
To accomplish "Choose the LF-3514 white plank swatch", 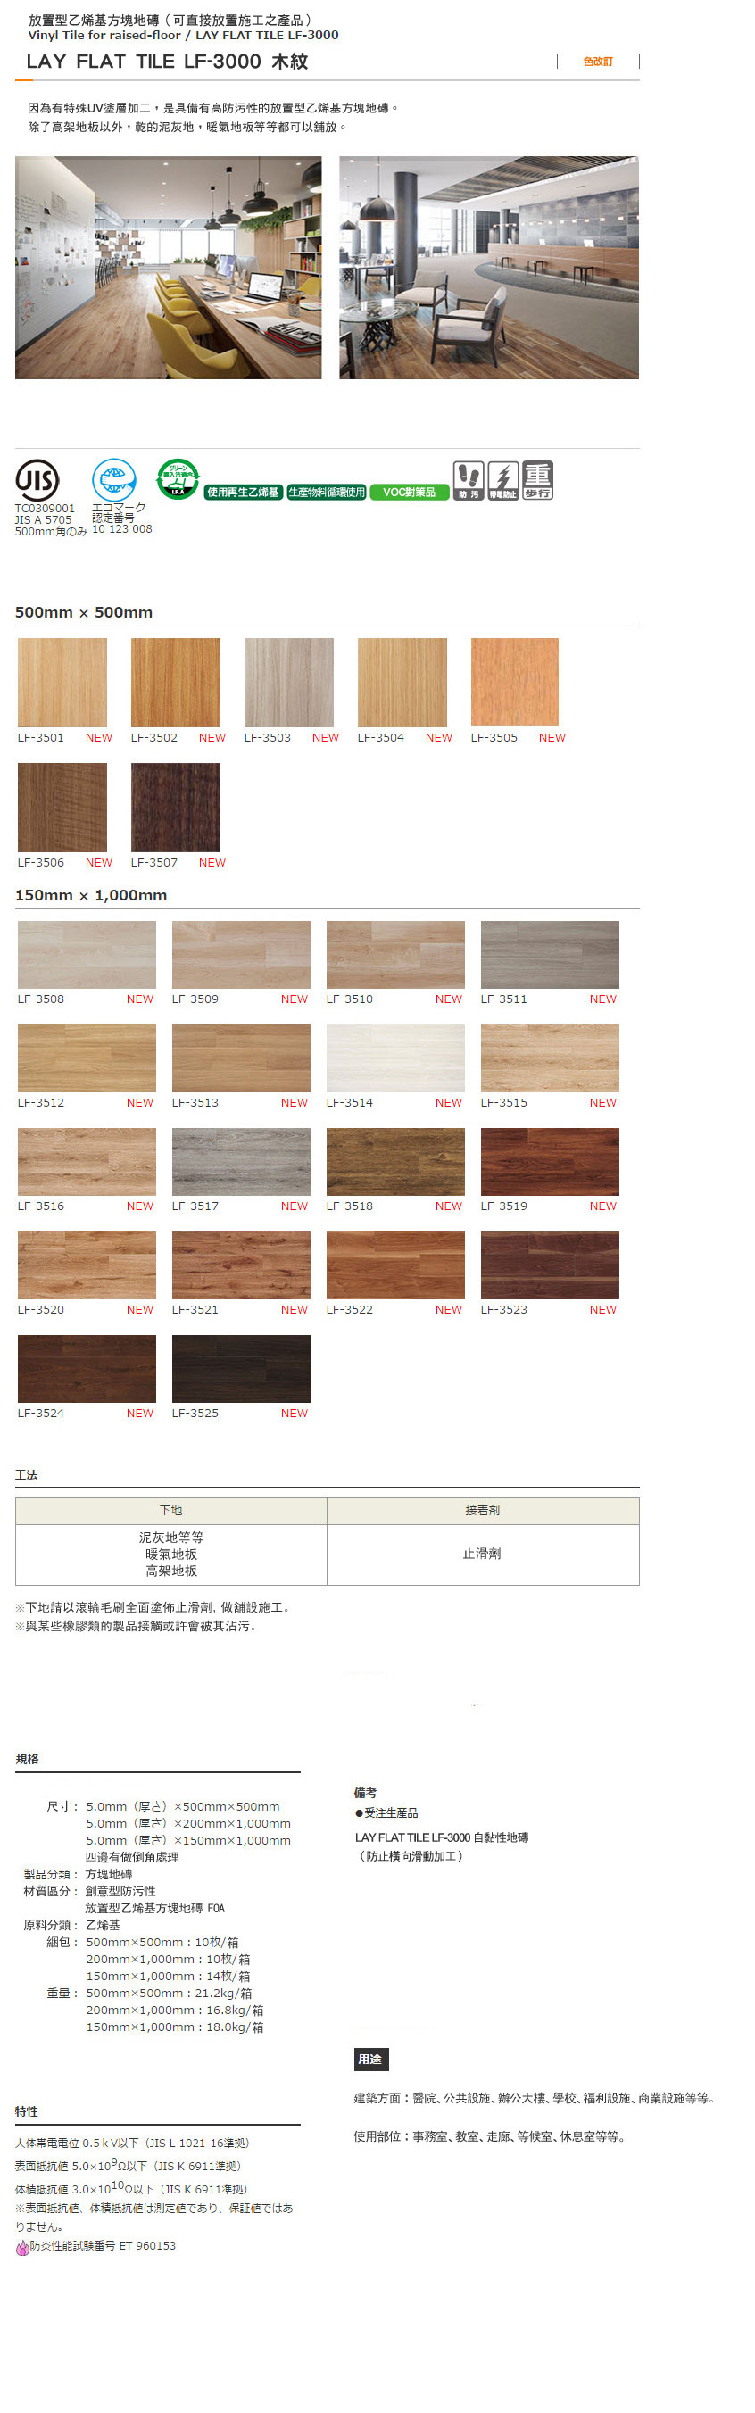I will [395, 1057].
